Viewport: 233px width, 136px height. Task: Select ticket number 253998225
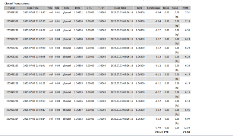tap(12, 110)
